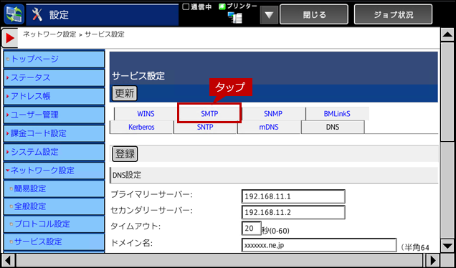Select the DNS tab
Viewport: 456px width, 268px height.
pos(333,128)
